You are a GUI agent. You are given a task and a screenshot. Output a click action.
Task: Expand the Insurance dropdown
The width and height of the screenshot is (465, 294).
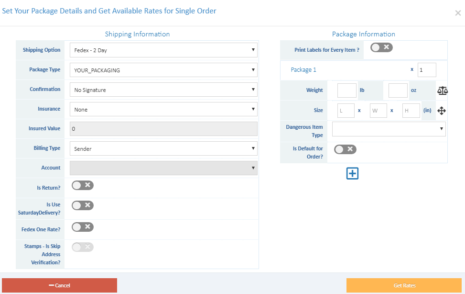click(163, 109)
